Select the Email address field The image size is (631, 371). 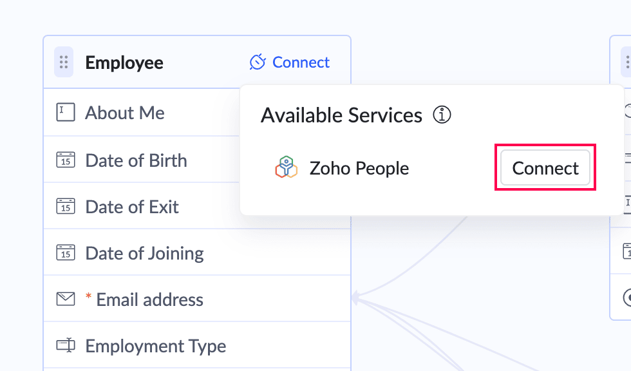[197, 299]
